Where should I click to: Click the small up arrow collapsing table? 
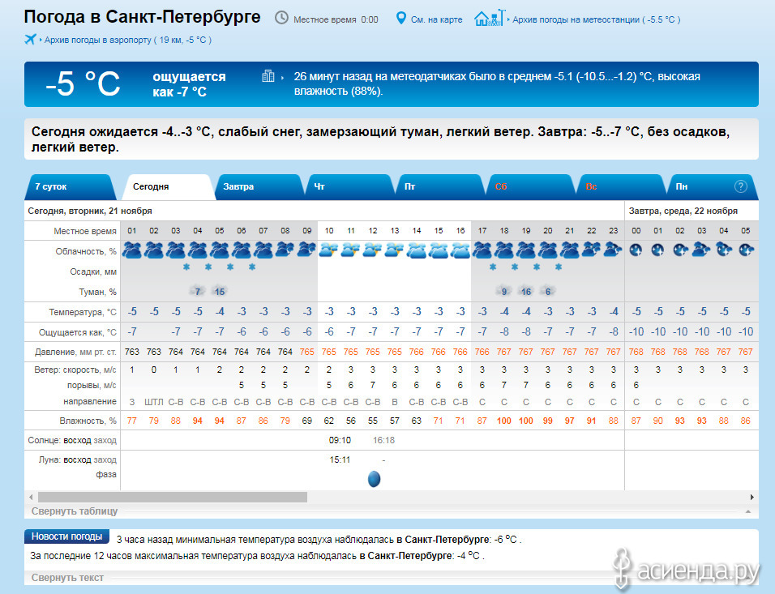(x=747, y=511)
